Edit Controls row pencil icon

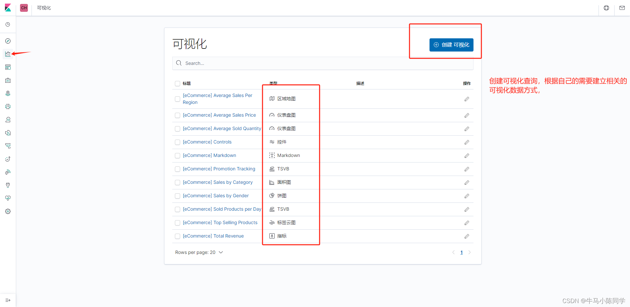[x=467, y=142]
